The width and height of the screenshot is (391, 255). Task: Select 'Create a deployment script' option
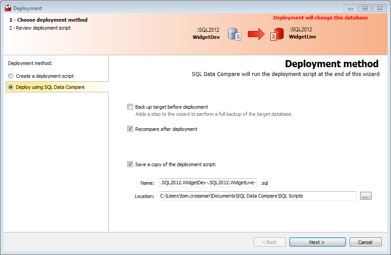[11, 76]
